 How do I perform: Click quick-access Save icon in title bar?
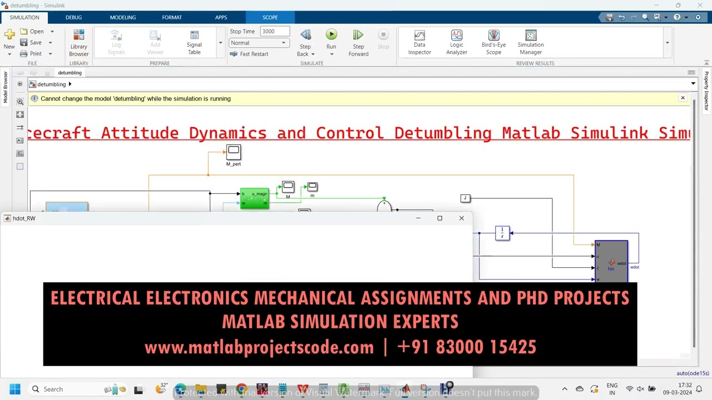click(610, 17)
